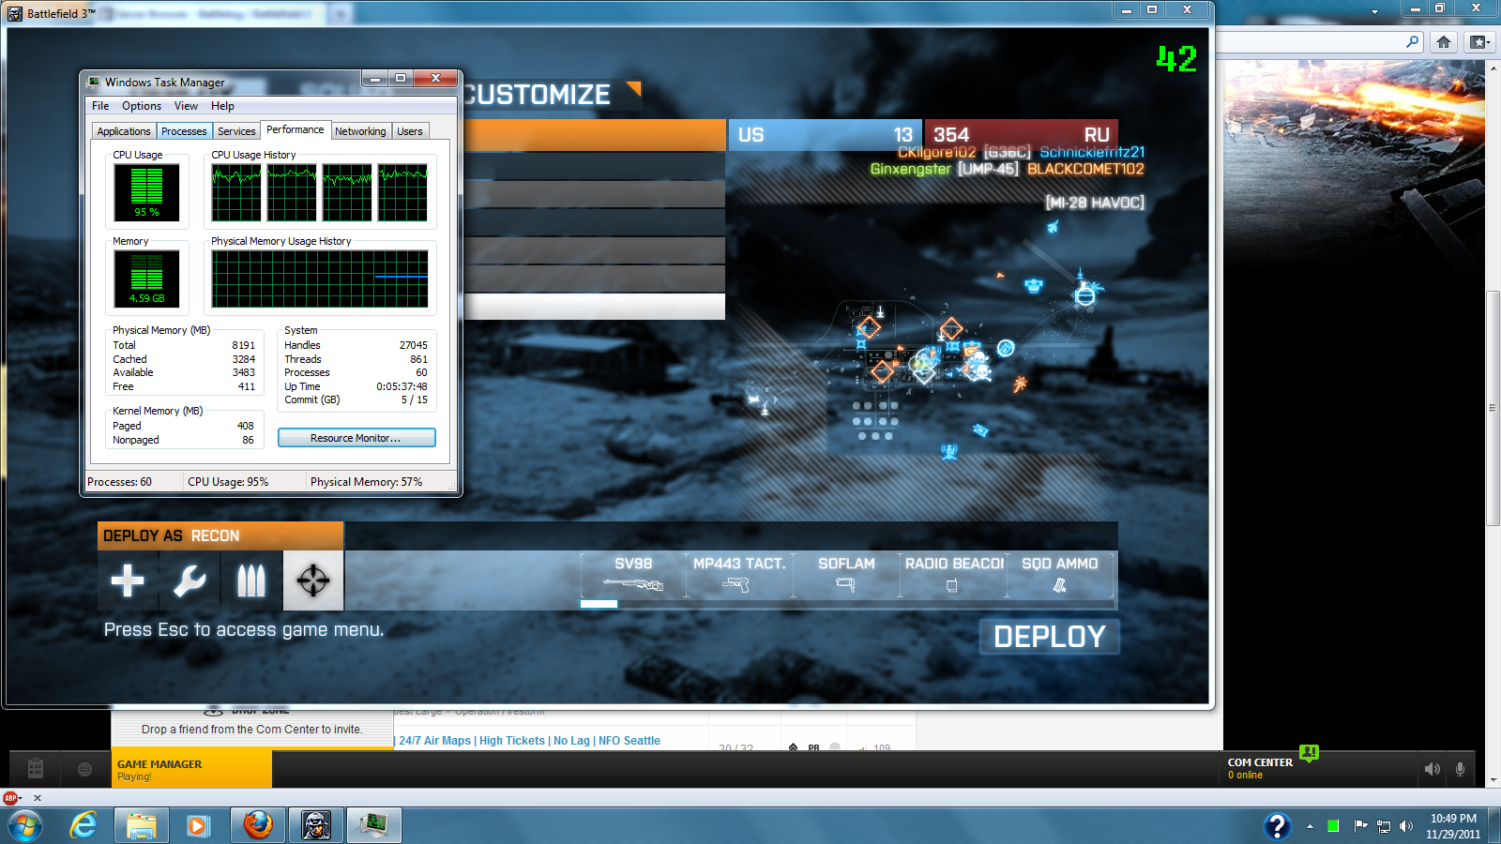Open the Adblock Plus dropdown icon

(11, 798)
